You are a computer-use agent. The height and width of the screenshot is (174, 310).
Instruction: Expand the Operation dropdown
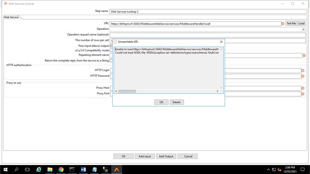point(303,29)
